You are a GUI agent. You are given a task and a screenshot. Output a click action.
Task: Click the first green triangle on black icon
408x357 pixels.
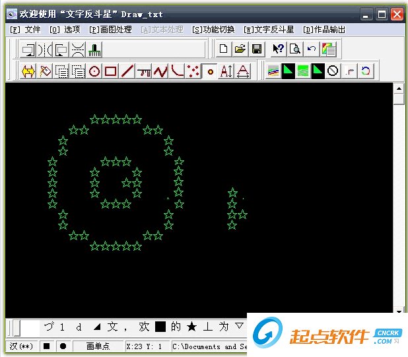[288, 71]
